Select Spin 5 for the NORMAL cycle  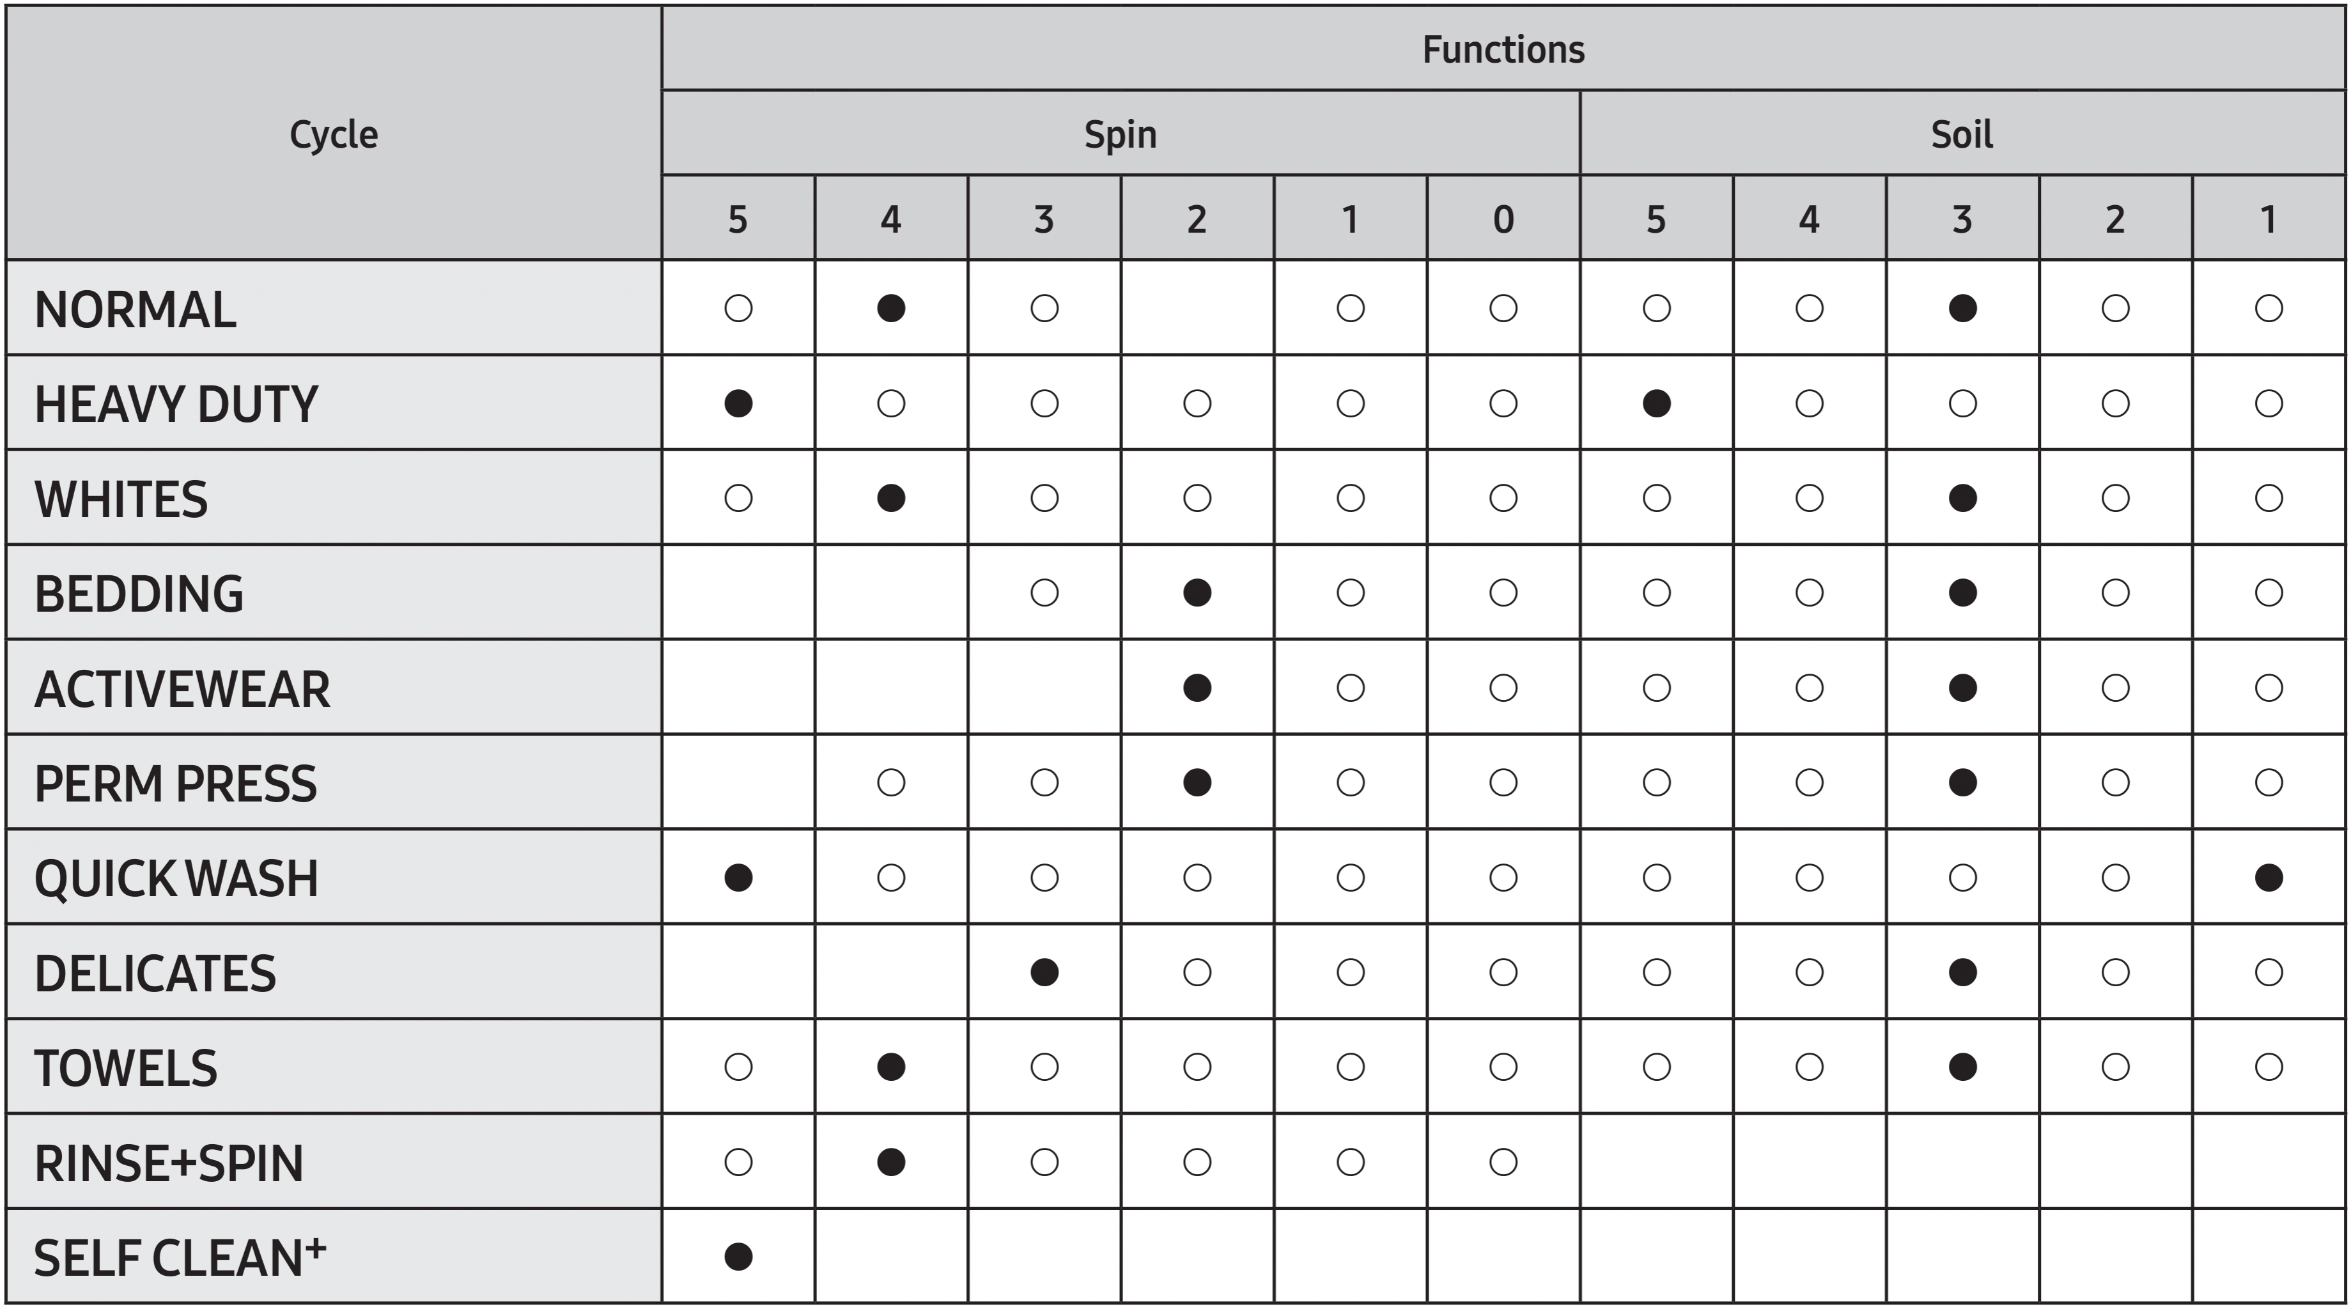[738, 309]
